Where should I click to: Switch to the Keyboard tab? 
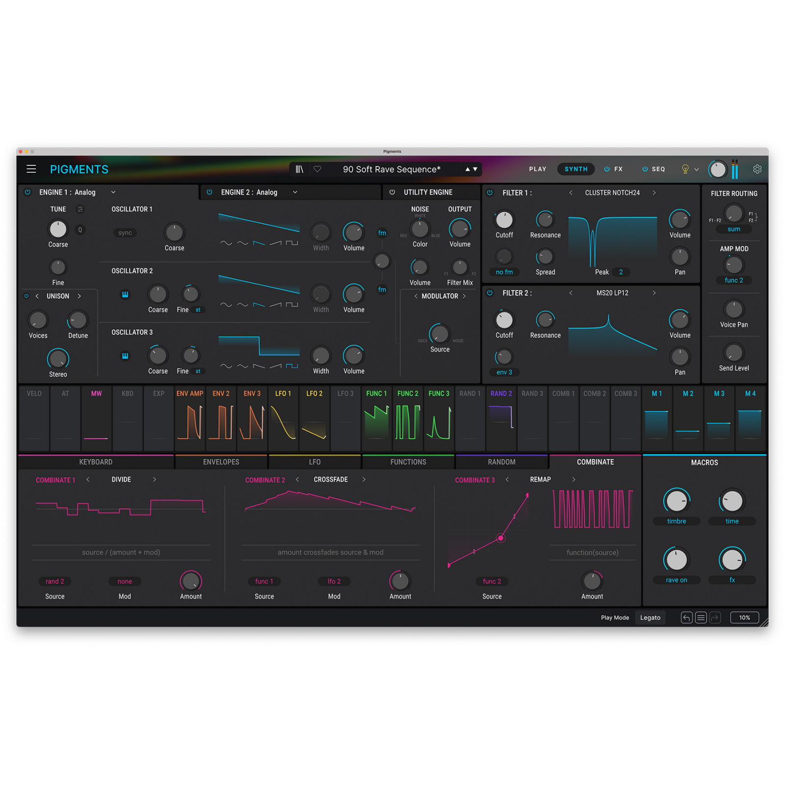(96, 462)
